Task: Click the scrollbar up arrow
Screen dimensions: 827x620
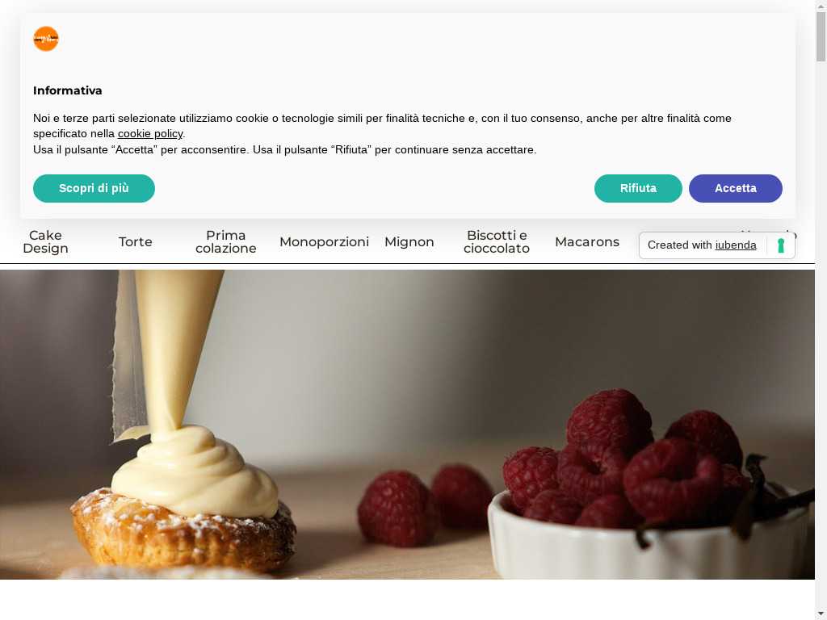Action: coord(821,5)
